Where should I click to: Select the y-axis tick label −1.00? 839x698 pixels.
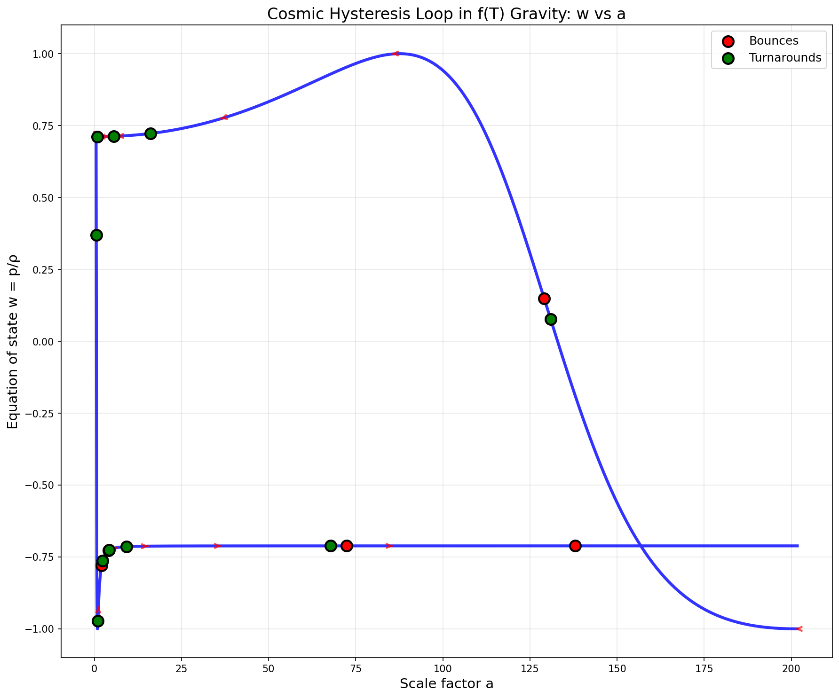tap(40, 629)
